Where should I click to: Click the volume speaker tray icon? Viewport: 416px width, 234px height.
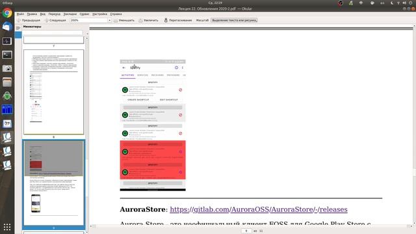coord(404,3)
